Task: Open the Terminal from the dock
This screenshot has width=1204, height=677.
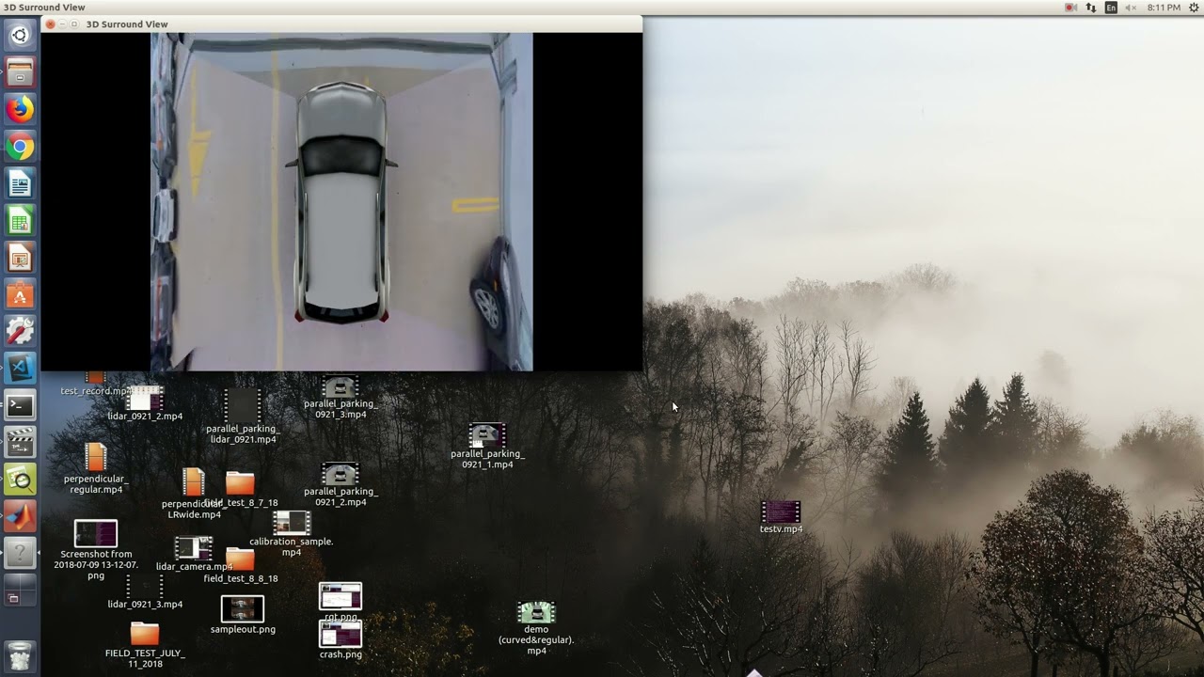Action: 20,405
